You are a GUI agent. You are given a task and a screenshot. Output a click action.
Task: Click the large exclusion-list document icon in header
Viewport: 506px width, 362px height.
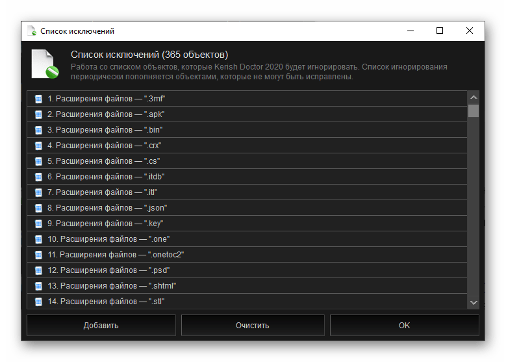[45, 64]
